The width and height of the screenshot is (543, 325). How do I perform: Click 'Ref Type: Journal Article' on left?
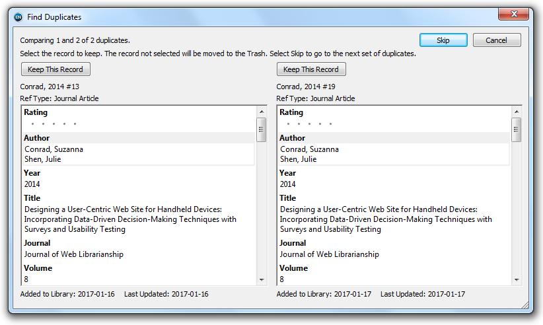click(59, 98)
